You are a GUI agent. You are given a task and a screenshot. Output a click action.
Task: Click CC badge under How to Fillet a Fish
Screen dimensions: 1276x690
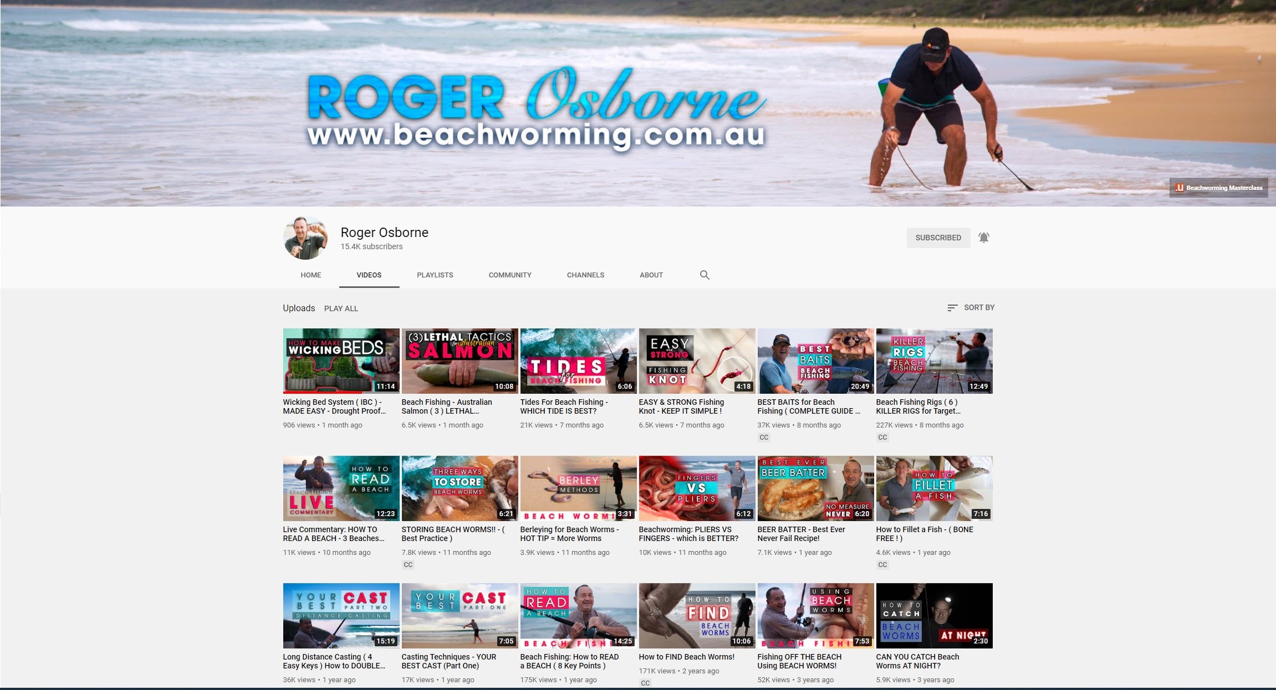882,565
